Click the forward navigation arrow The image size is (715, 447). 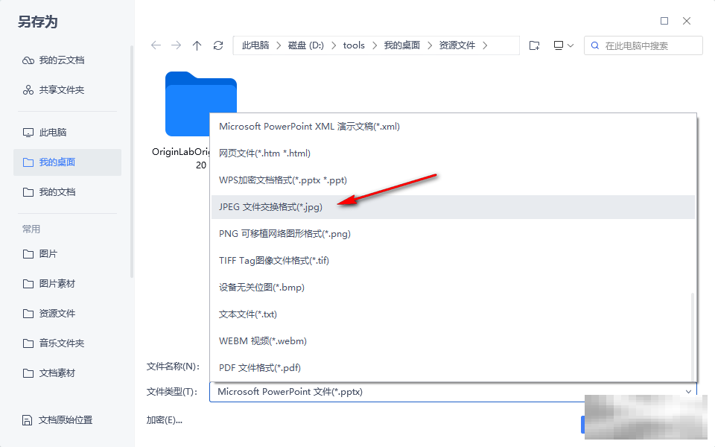(177, 45)
